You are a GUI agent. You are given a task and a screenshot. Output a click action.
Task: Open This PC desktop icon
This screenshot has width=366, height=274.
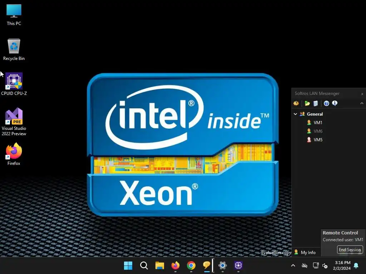coord(14,15)
